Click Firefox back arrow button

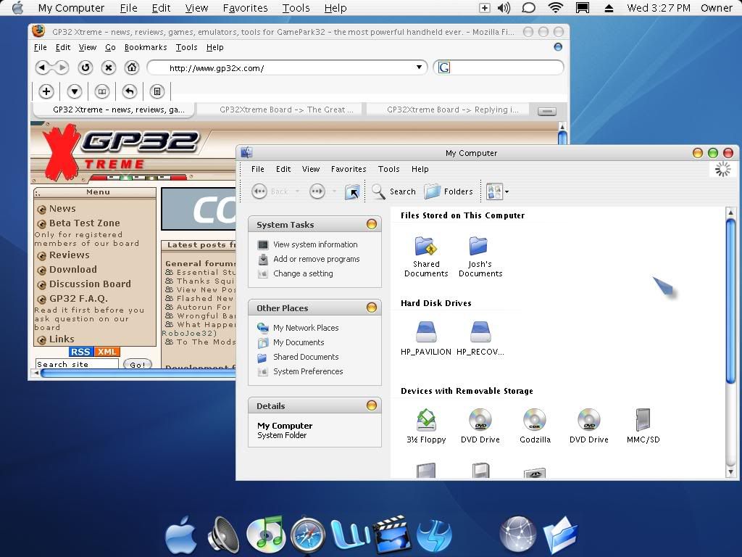pos(43,67)
